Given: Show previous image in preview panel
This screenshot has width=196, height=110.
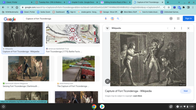Looking at the screenshot, I should point(168,28).
